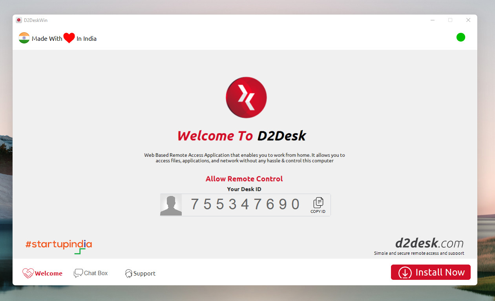
Task: Click the Welcome To D2Desk heading
Action: [241, 136]
